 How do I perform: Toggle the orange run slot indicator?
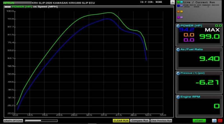coord(178,11)
